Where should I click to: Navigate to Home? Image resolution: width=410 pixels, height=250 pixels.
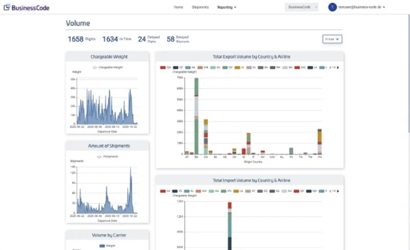pyautogui.click(x=178, y=8)
